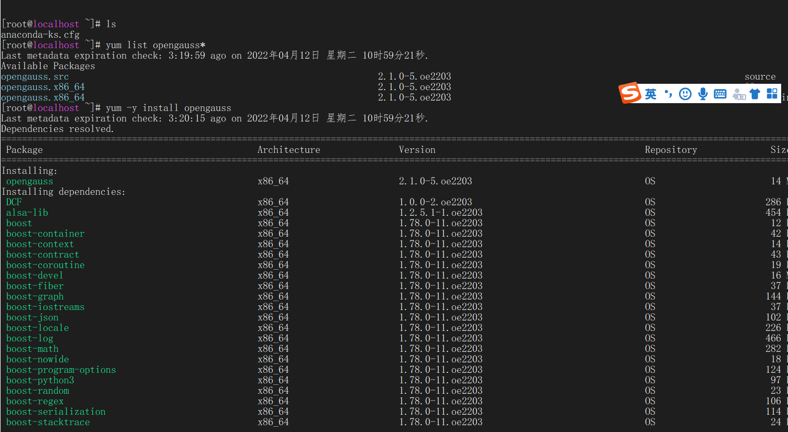Toggle Chinese punctuation mode
Screen dimensions: 788x432
[x=668, y=93]
